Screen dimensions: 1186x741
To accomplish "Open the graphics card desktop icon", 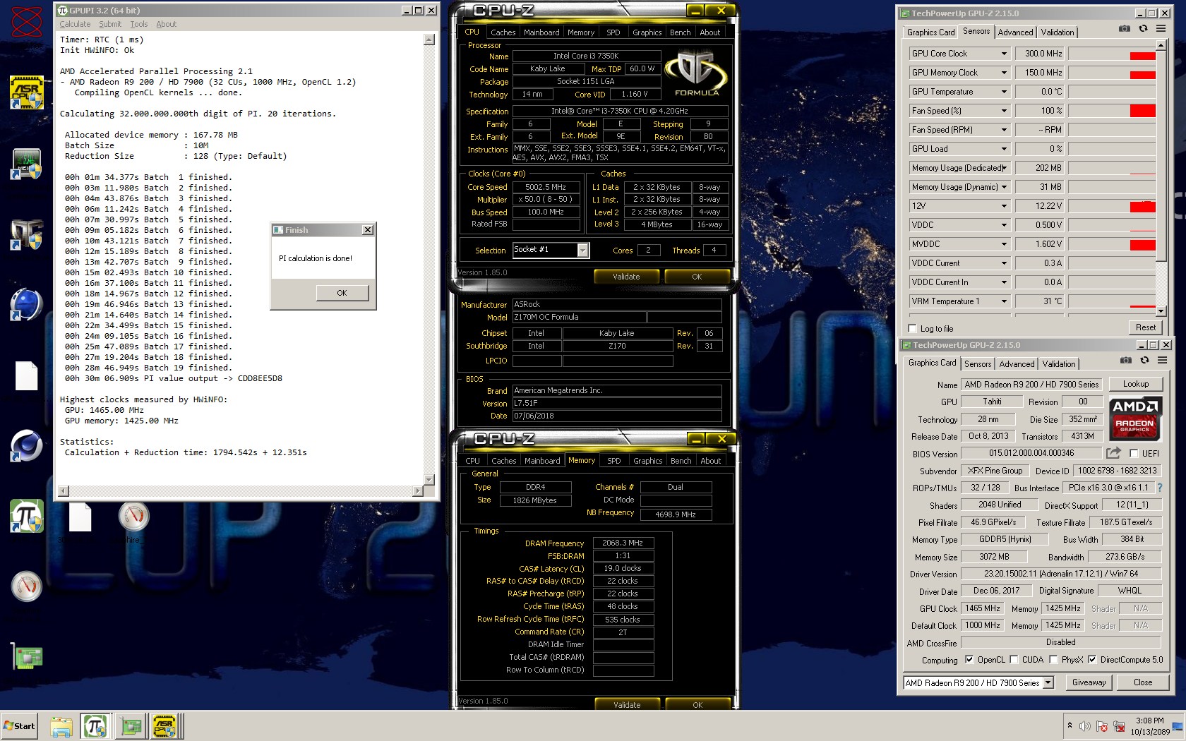I will pos(27,657).
